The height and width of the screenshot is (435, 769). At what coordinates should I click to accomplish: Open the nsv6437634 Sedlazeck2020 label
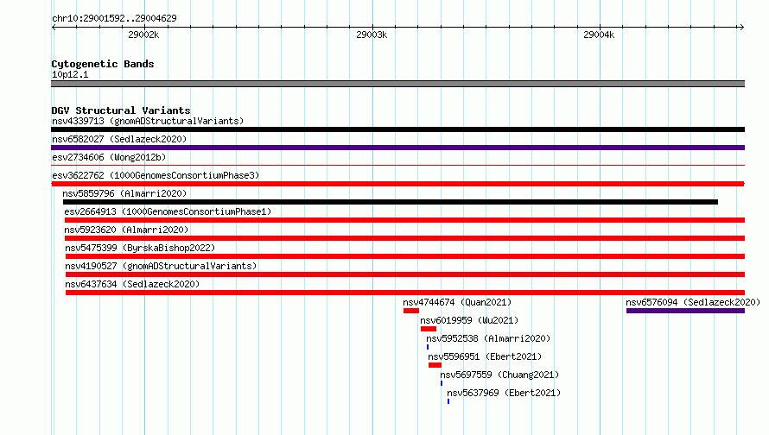click(132, 284)
